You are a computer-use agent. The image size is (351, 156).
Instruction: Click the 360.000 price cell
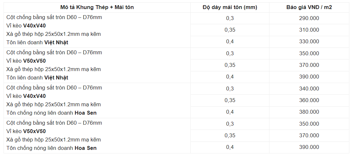309,100
